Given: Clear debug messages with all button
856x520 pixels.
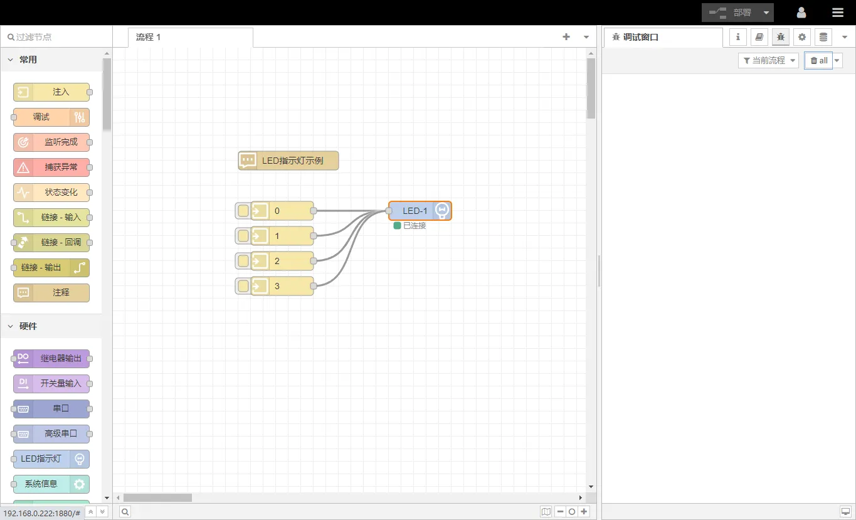Looking at the screenshot, I should [x=818, y=60].
